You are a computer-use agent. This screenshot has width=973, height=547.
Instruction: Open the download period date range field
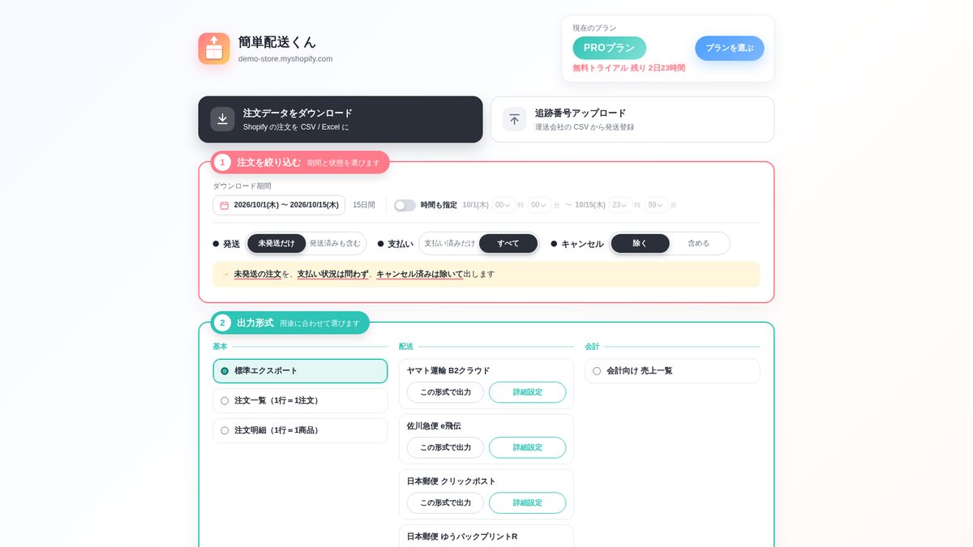click(279, 205)
